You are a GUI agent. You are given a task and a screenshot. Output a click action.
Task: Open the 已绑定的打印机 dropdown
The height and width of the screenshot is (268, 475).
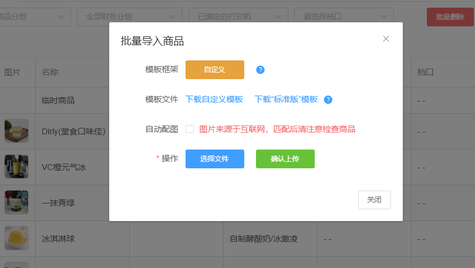click(238, 17)
